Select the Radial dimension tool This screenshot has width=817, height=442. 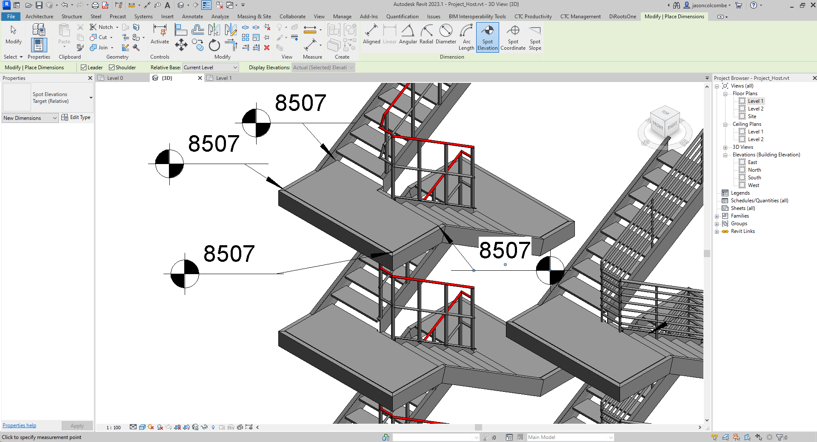coord(426,34)
